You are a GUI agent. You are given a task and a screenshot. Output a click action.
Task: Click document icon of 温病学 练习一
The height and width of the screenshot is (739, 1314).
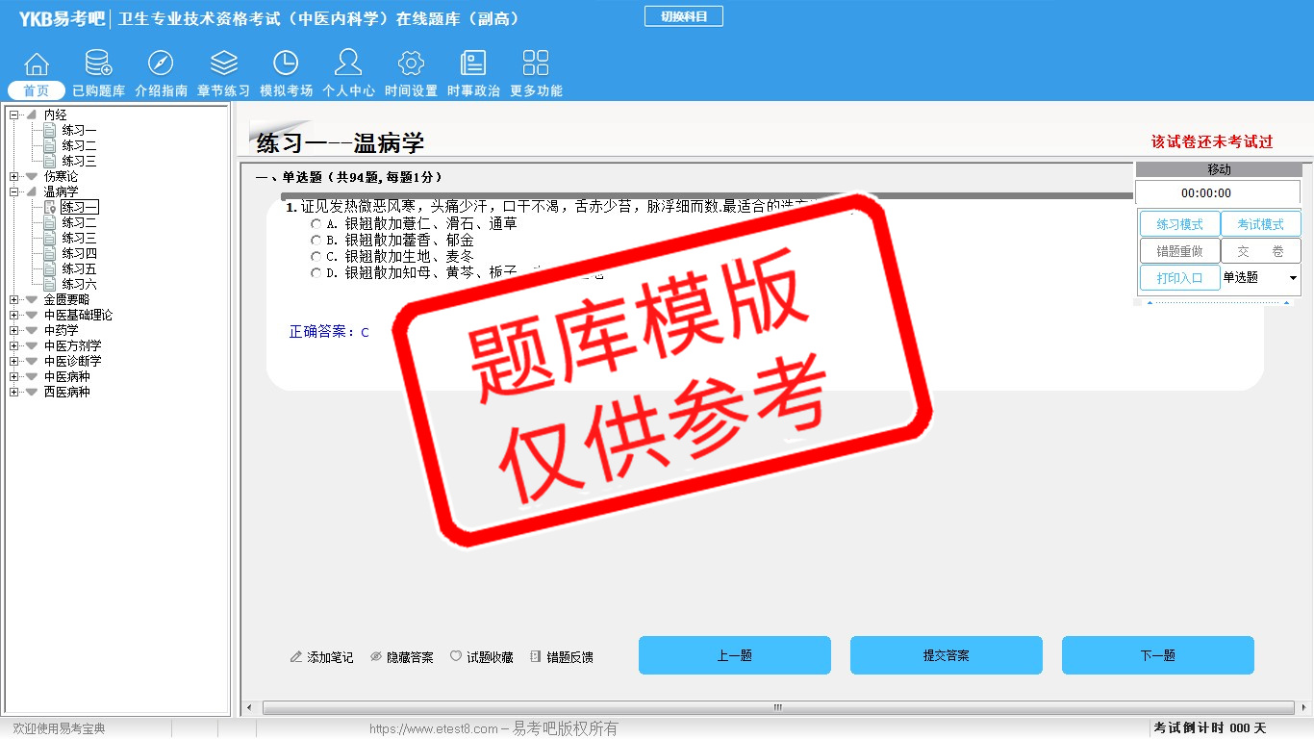click(50, 207)
